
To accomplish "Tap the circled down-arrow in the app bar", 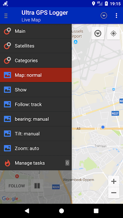I will (x=104, y=15).
